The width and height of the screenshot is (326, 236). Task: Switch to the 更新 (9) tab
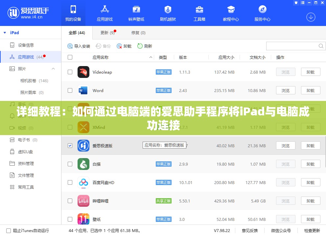107,33
